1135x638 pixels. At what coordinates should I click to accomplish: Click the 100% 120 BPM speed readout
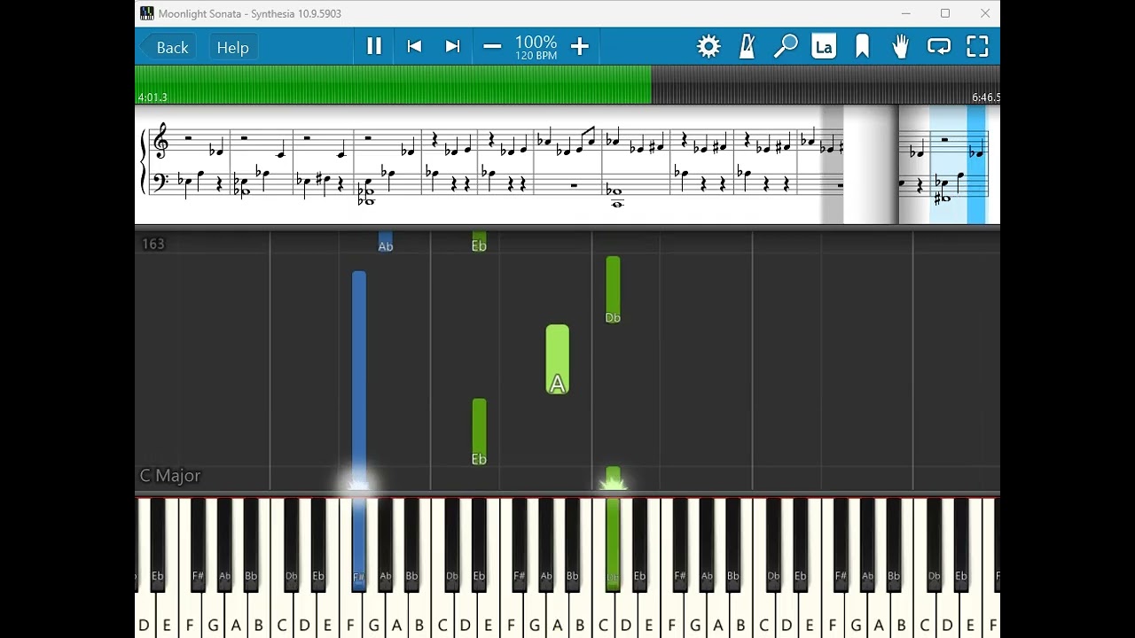(536, 47)
